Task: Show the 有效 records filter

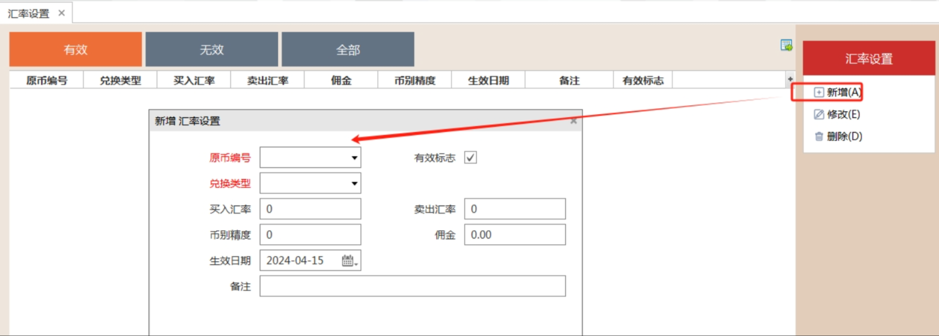Action: pyautogui.click(x=75, y=49)
